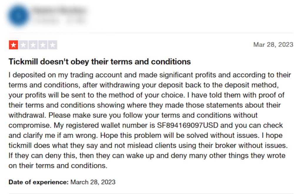301x194 pixels.
Task: Click the last line 'on their terms and conditions.'
Action: point(58,166)
